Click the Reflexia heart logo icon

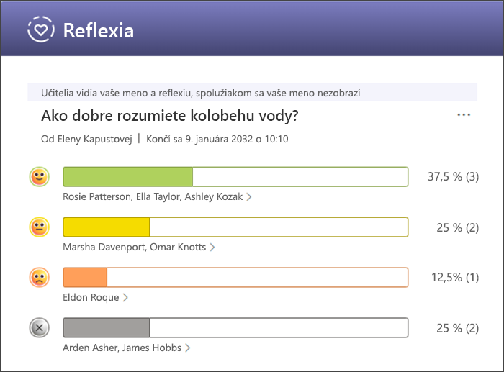point(41,30)
